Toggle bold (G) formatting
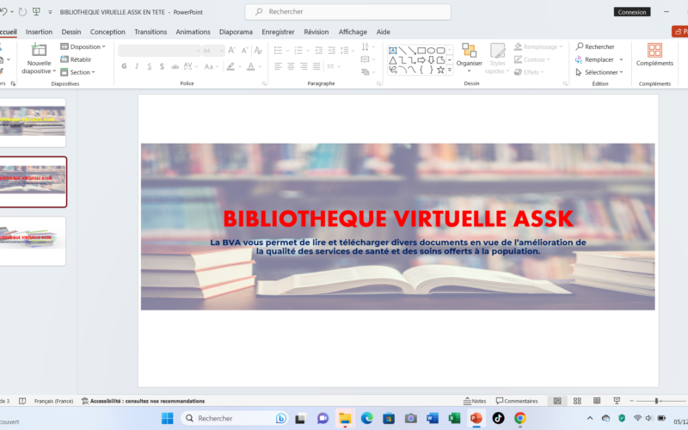 click(124, 66)
